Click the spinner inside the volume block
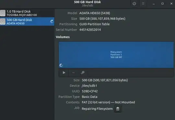This screenshot has width=175, height=120. point(61,65)
